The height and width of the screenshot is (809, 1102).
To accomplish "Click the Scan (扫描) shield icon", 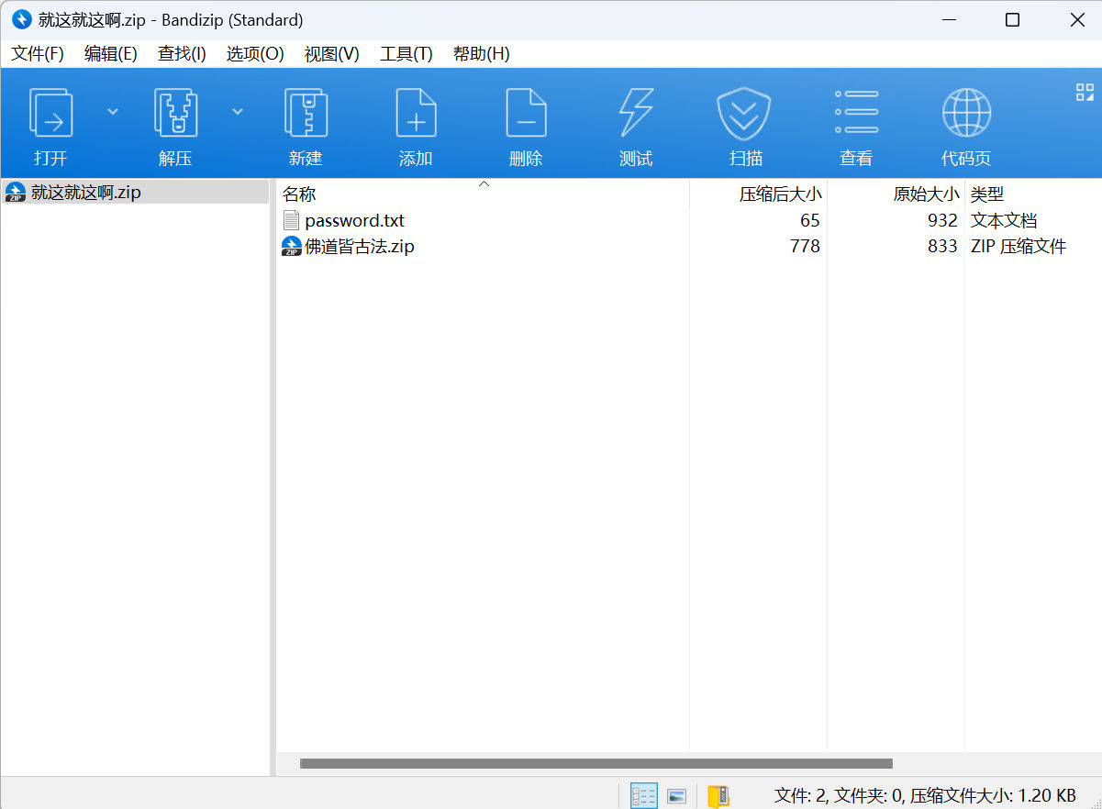I will [x=744, y=113].
